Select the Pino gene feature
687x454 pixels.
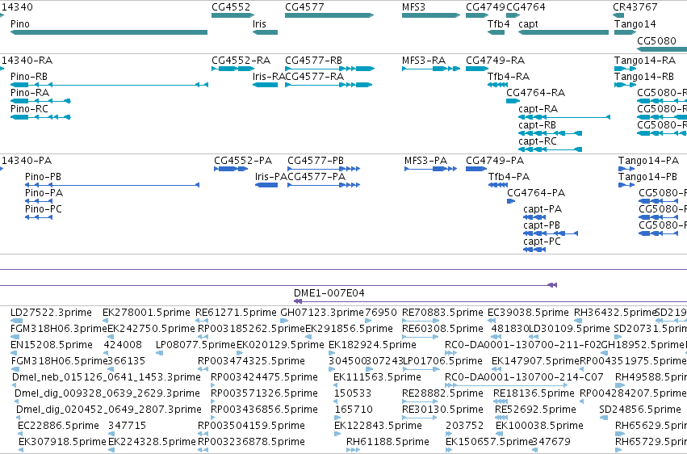tap(109, 32)
